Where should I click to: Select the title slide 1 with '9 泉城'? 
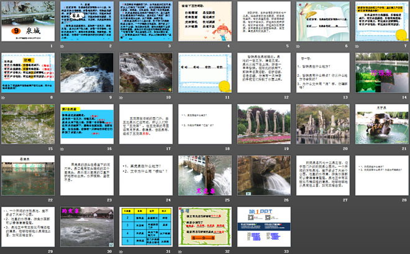29,22
